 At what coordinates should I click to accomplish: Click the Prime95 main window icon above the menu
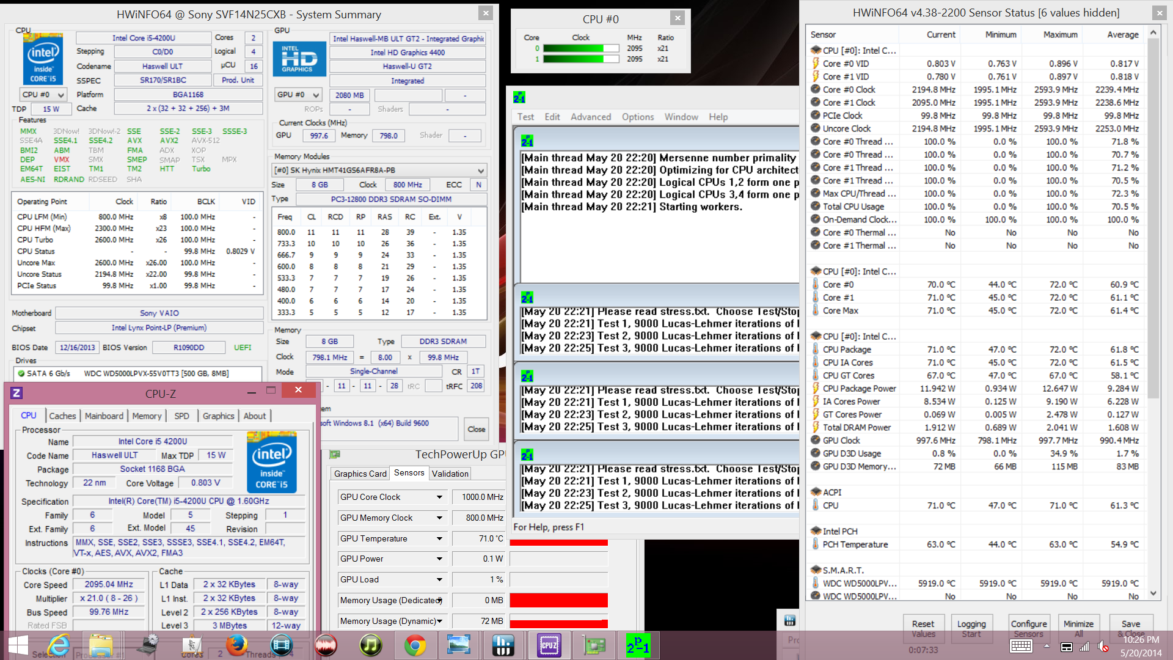point(519,98)
